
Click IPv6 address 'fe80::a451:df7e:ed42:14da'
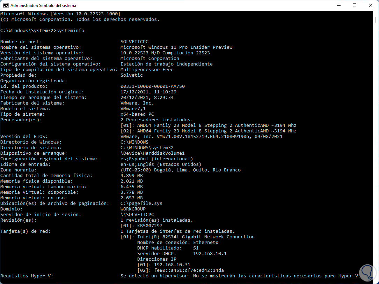pos(189,270)
